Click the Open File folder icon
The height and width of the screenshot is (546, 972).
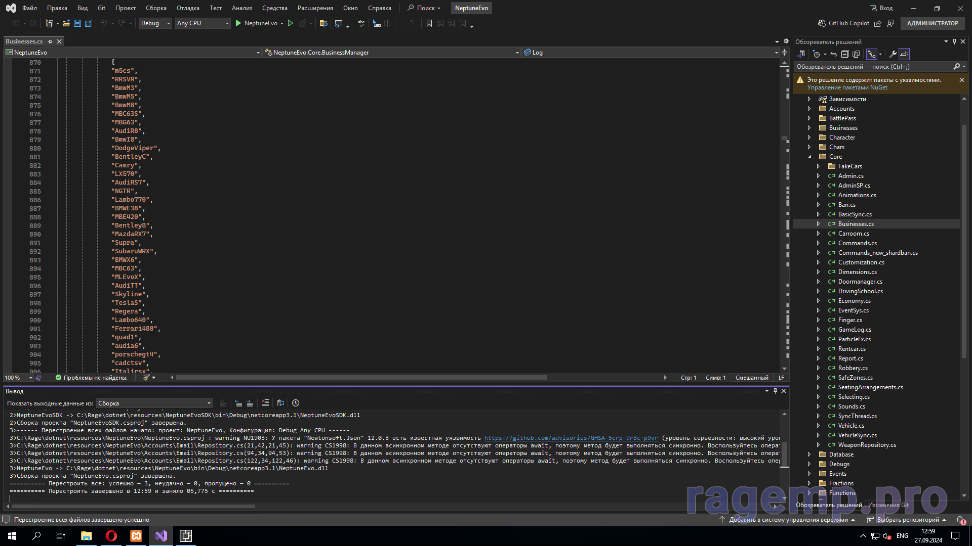(x=66, y=23)
